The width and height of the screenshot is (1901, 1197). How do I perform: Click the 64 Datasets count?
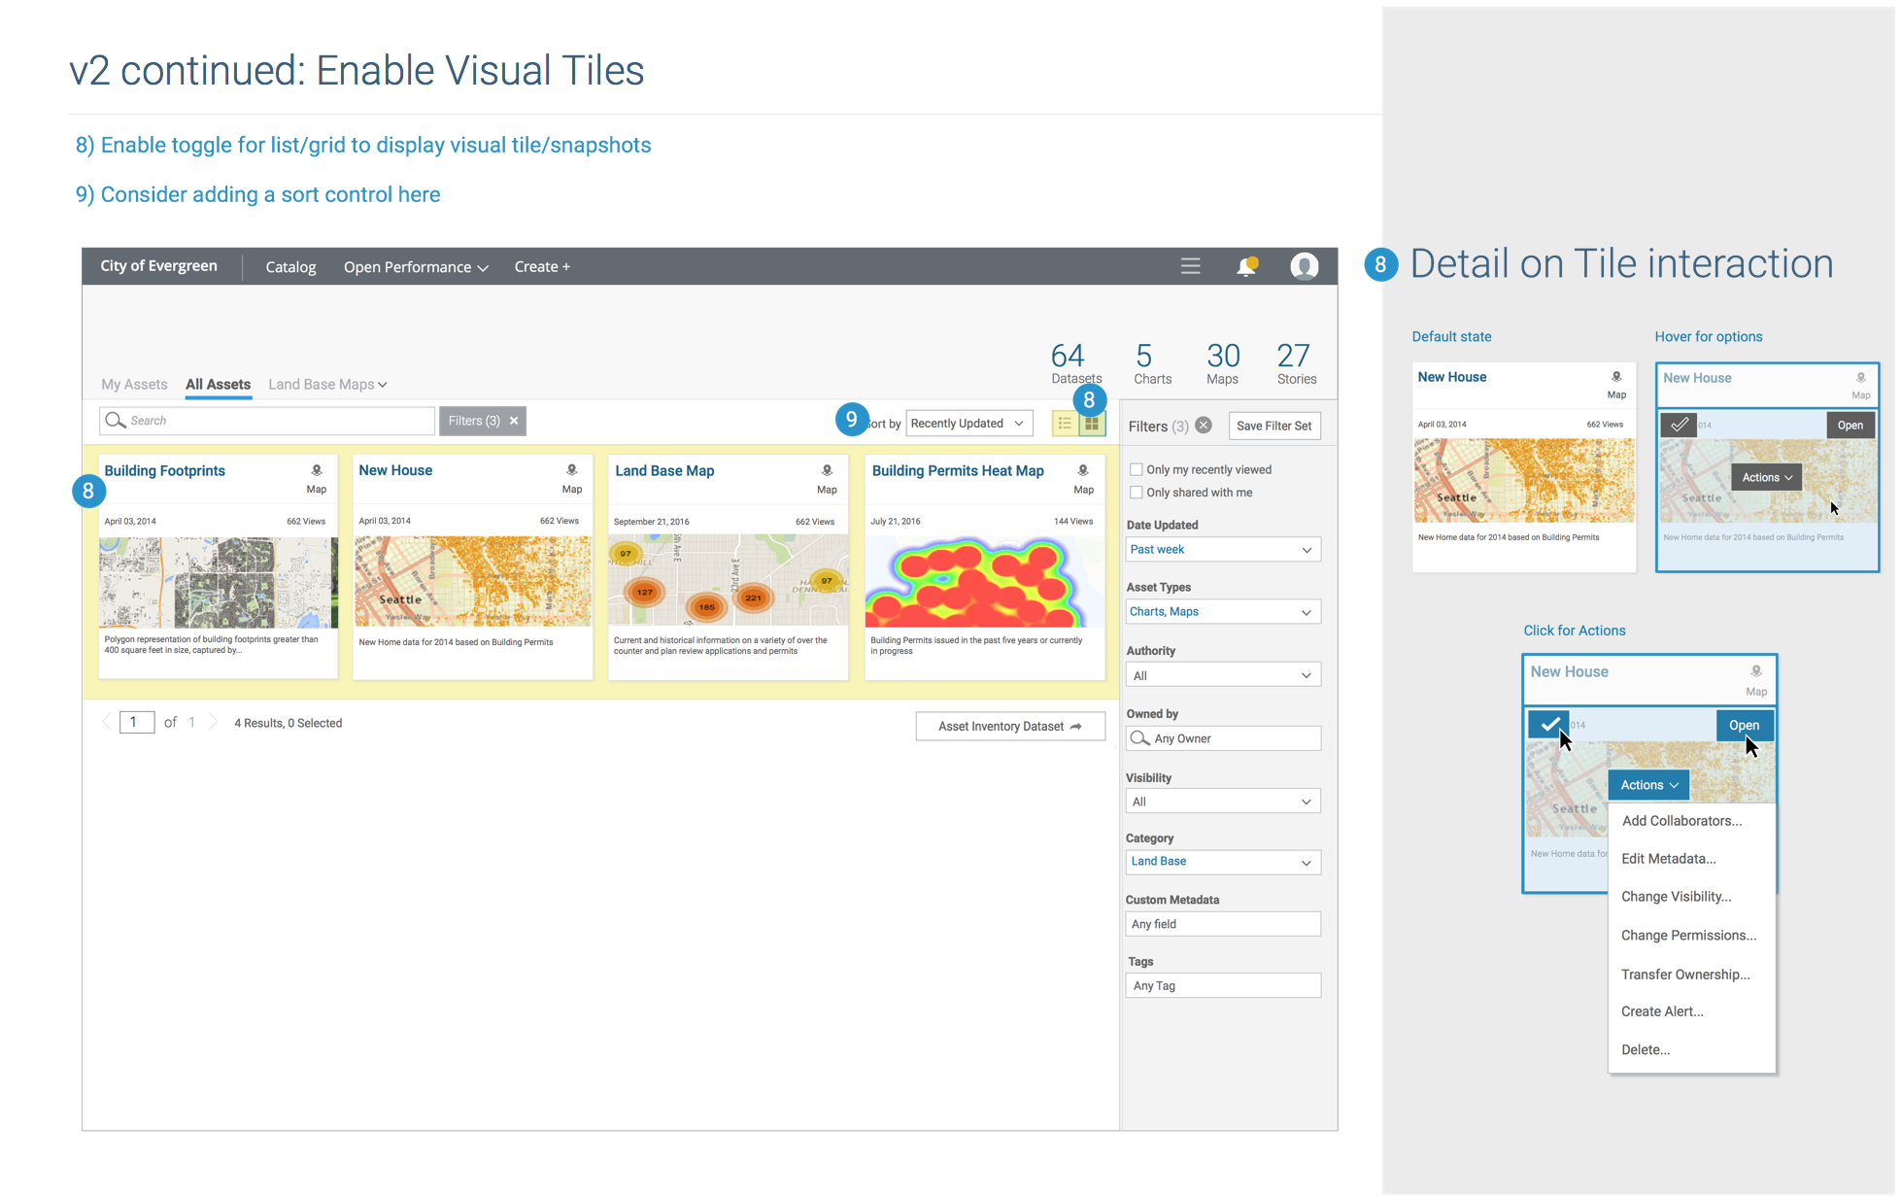pos(1075,363)
